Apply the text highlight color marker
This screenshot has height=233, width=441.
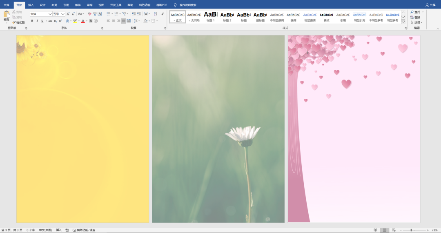click(x=75, y=21)
